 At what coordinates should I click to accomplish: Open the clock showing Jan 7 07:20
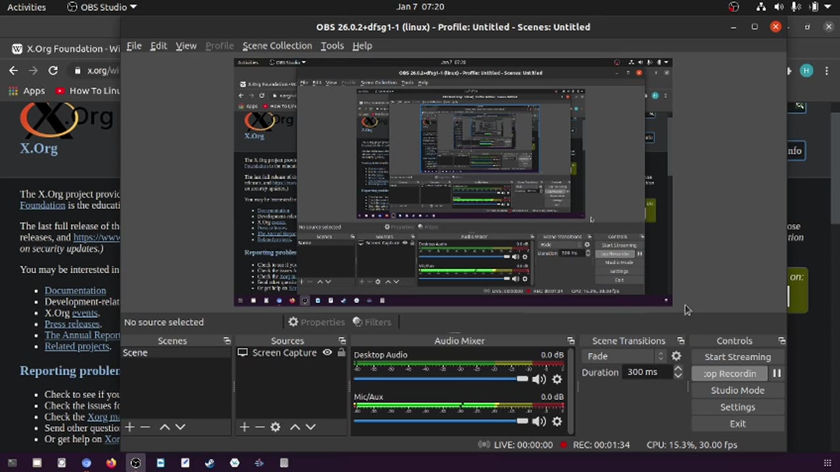(420, 7)
